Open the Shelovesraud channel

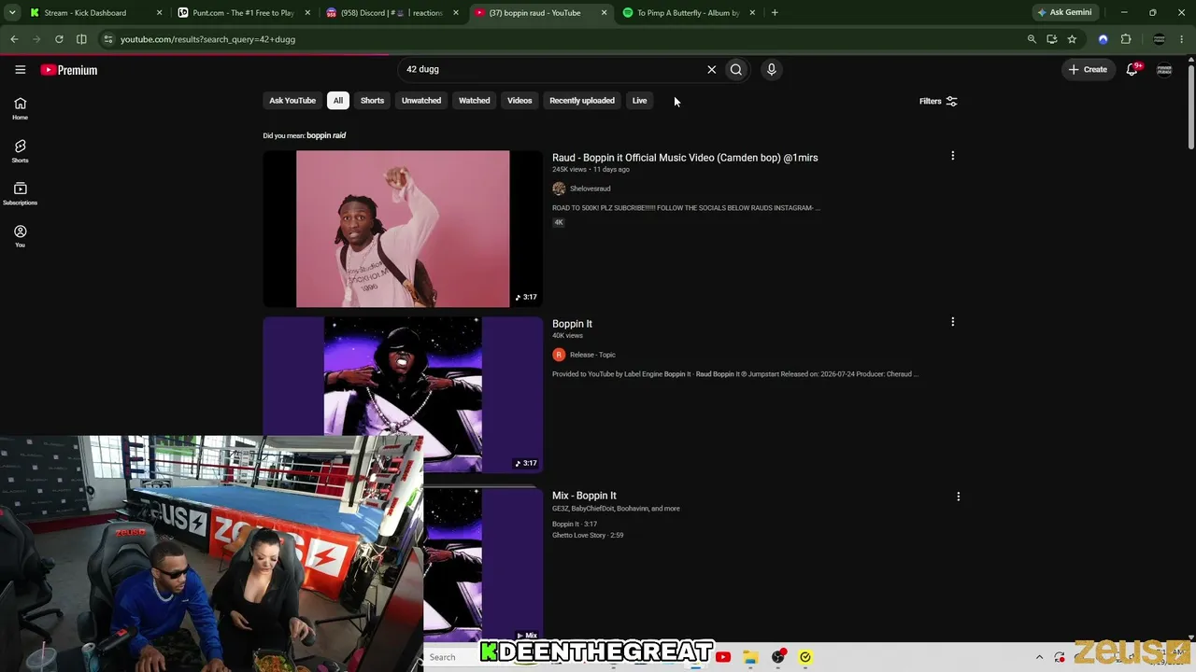click(590, 189)
